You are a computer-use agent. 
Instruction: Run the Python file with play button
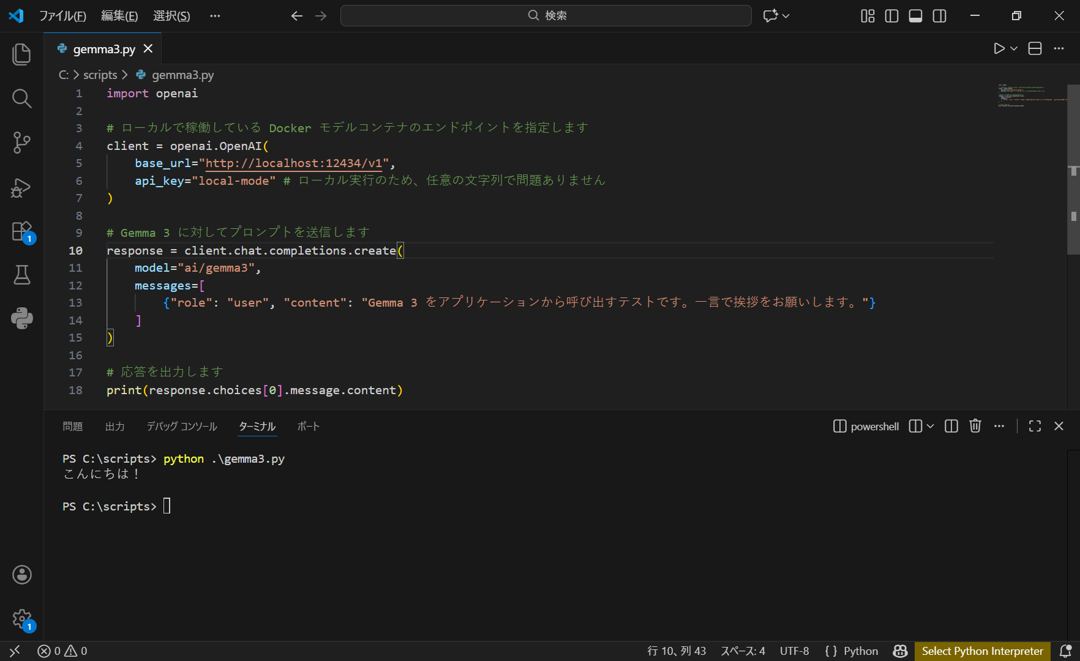coord(999,49)
